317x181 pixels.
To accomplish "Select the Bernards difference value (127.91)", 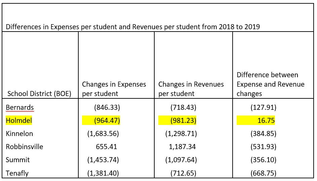I will click(x=264, y=107).
